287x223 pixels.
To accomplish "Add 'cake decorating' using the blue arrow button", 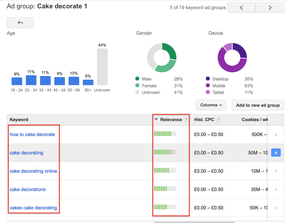I will 276,153.
